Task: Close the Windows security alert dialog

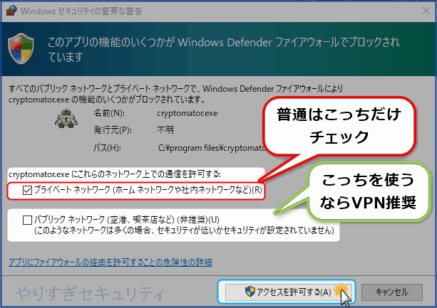Action: pyautogui.click(x=426, y=11)
